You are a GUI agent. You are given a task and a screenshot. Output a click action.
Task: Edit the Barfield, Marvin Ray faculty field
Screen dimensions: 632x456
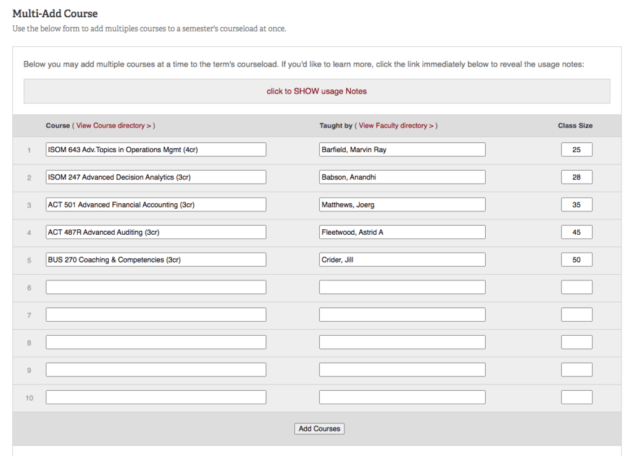pyautogui.click(x=402, y=150)
